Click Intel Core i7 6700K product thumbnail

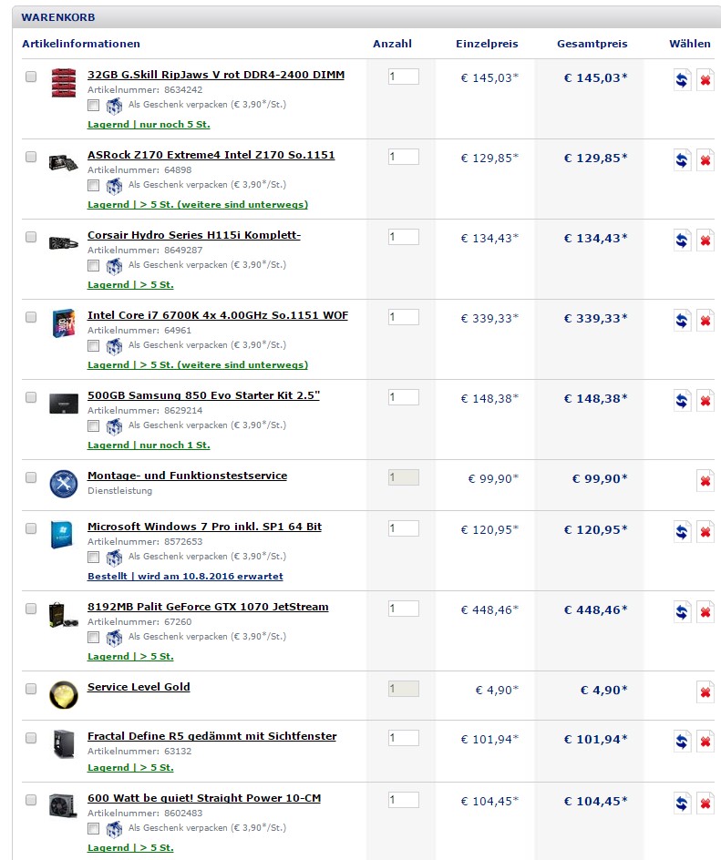pos(64,322)
